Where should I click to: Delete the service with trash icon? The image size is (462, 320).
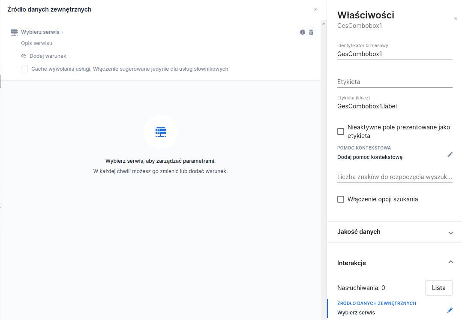pos(311,32)
